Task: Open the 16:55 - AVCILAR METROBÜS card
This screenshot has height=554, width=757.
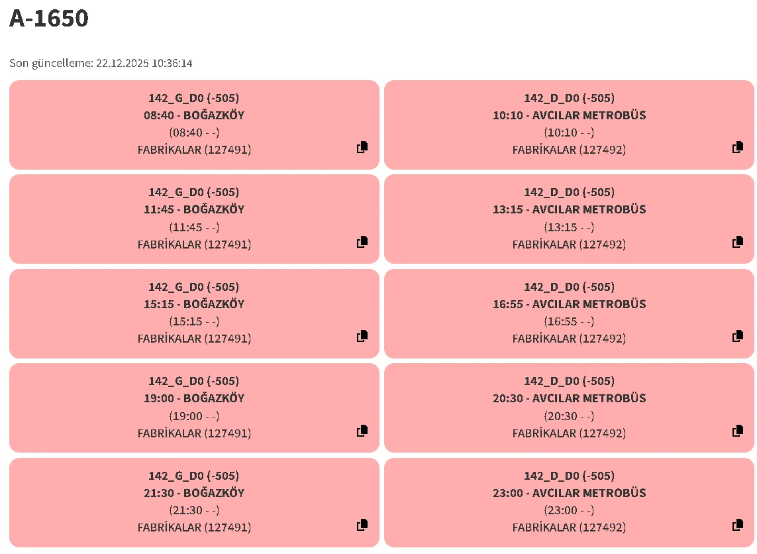Action: click(x=569, y=304)
